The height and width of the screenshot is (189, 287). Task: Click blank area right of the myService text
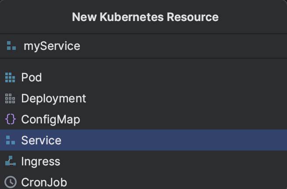(184, 46)
